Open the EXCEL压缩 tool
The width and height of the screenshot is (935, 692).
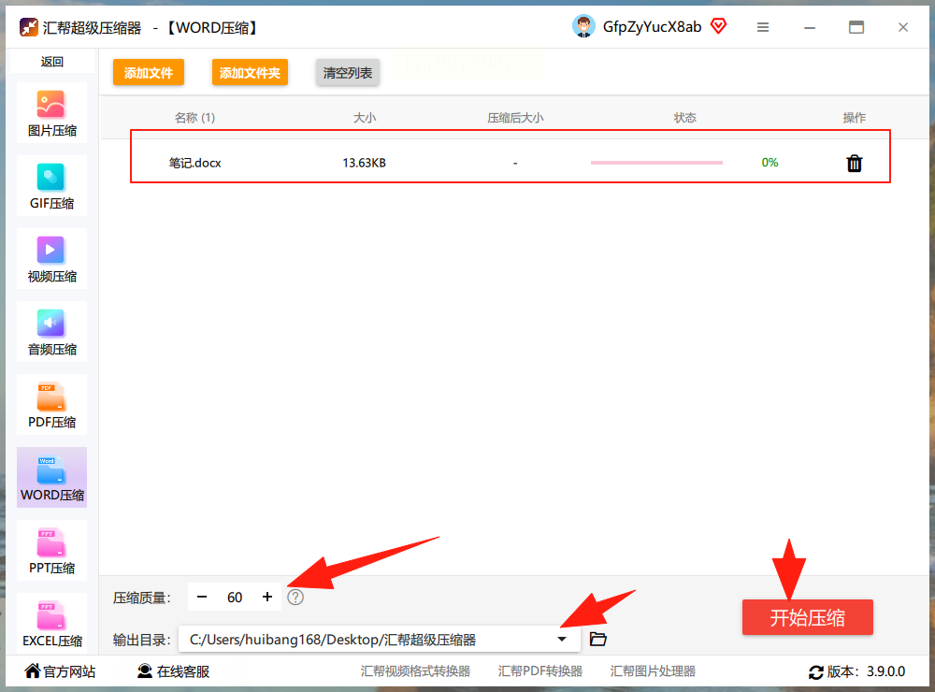(51, 623)
